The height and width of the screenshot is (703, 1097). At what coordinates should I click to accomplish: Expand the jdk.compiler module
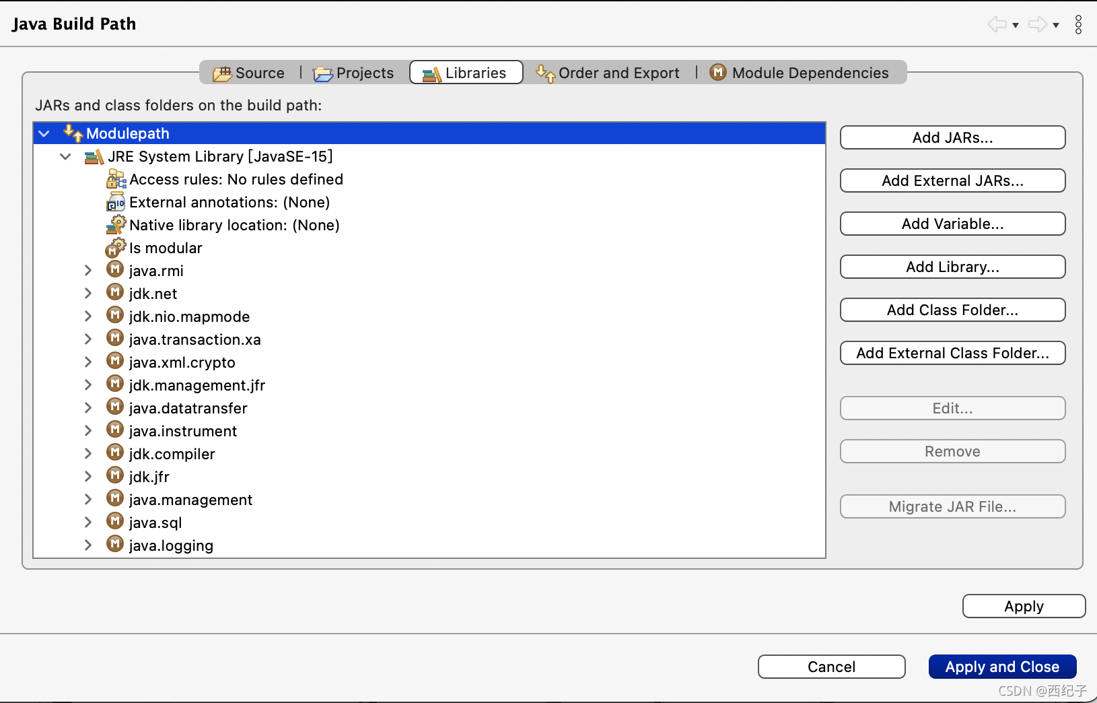point(88,454)
